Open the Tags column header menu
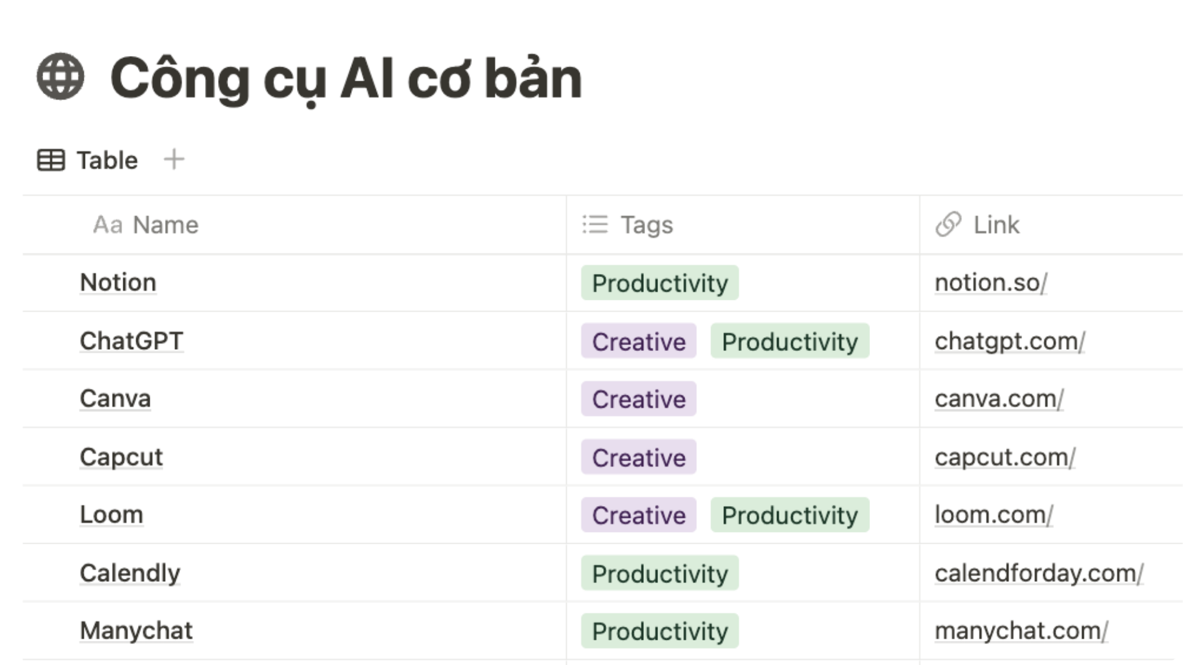Image resolution: width=1183 pixels, height=665 pixels. pos(743,225)
